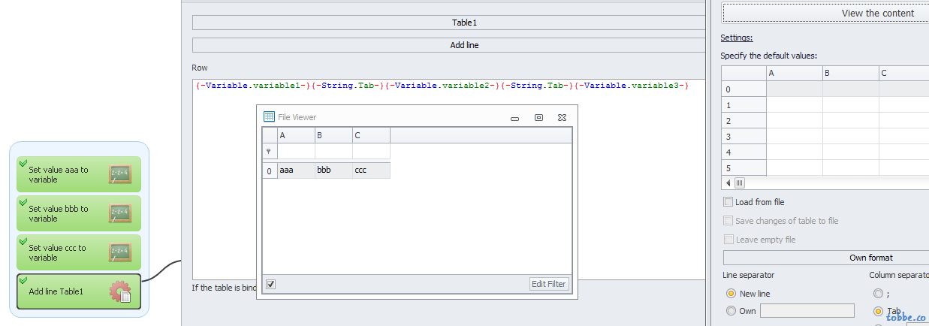Collapse the Add line section header
Image resolution: width=929 pixels, height=326 pixels.
[x=463, y=45]
